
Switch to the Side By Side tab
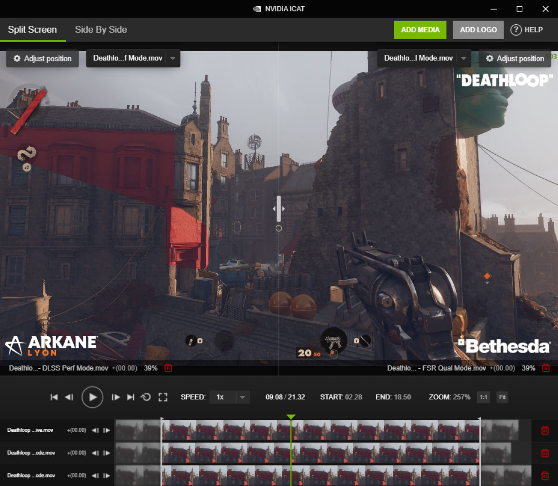(101, 30)
